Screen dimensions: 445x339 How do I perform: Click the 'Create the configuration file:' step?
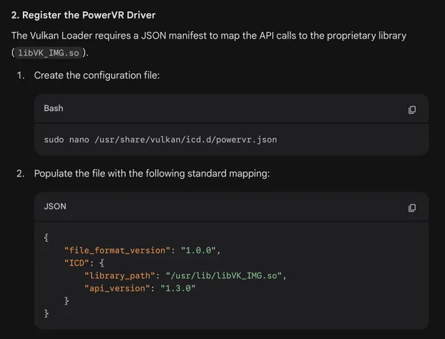pos(97,75)
